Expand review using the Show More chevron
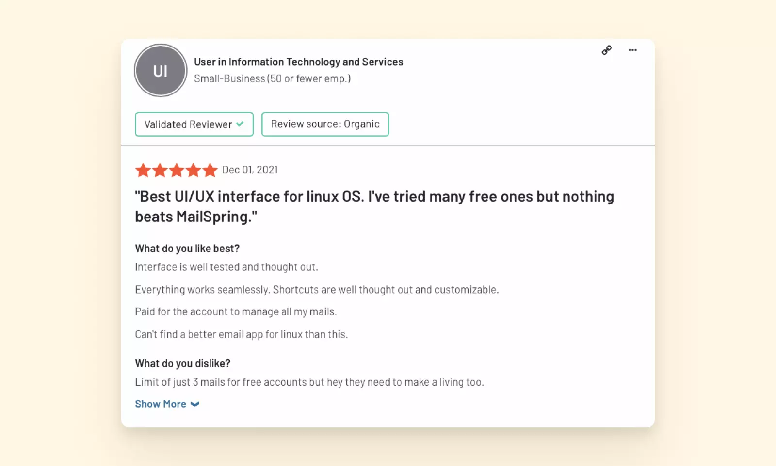Viewport: 776px width, 466px height. pos(195,404)
